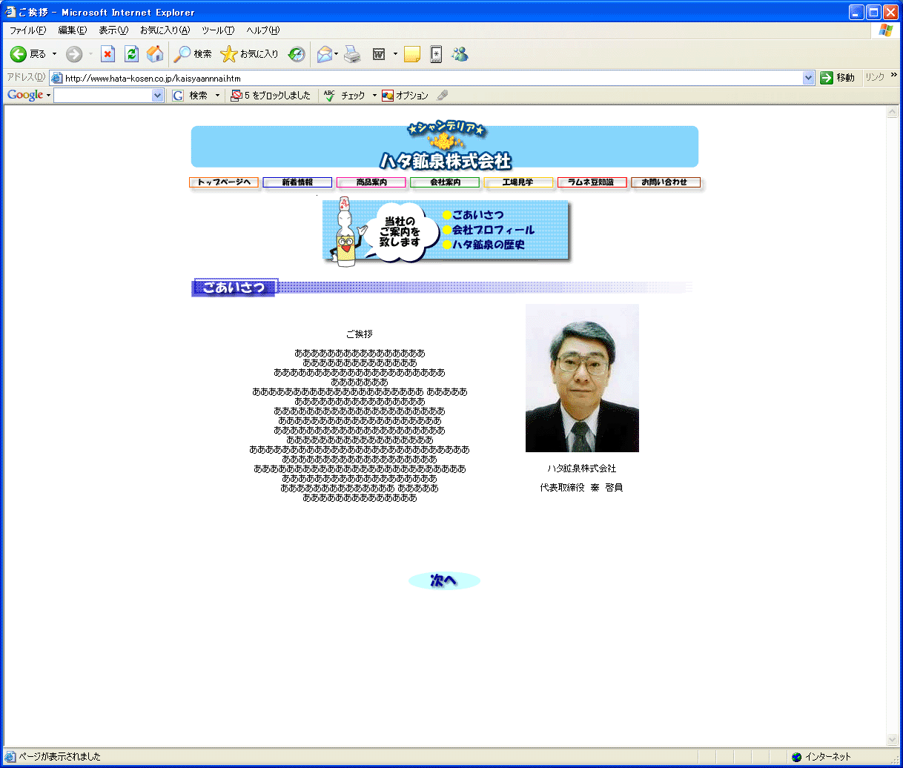Print the page with the printer icon
This screenshot has width=903, height=768.
tap(352, 54)
